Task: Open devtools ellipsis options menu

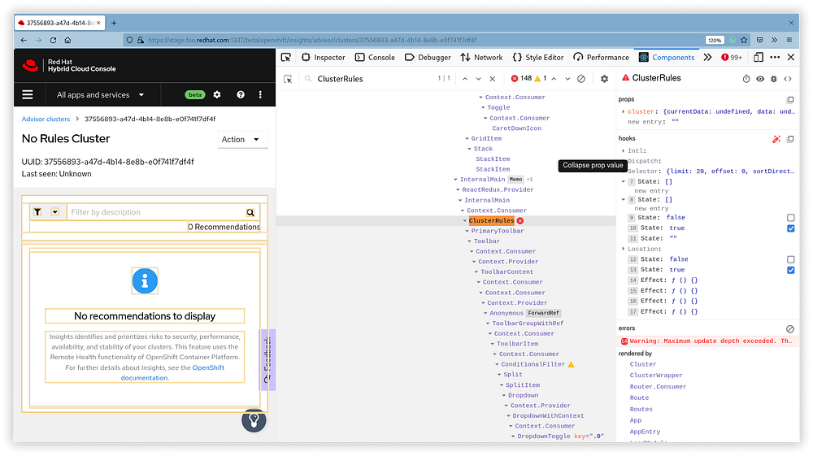Action: pos(775,57)
